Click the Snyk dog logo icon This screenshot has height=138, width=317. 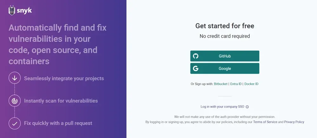click(x=12, y=10)
